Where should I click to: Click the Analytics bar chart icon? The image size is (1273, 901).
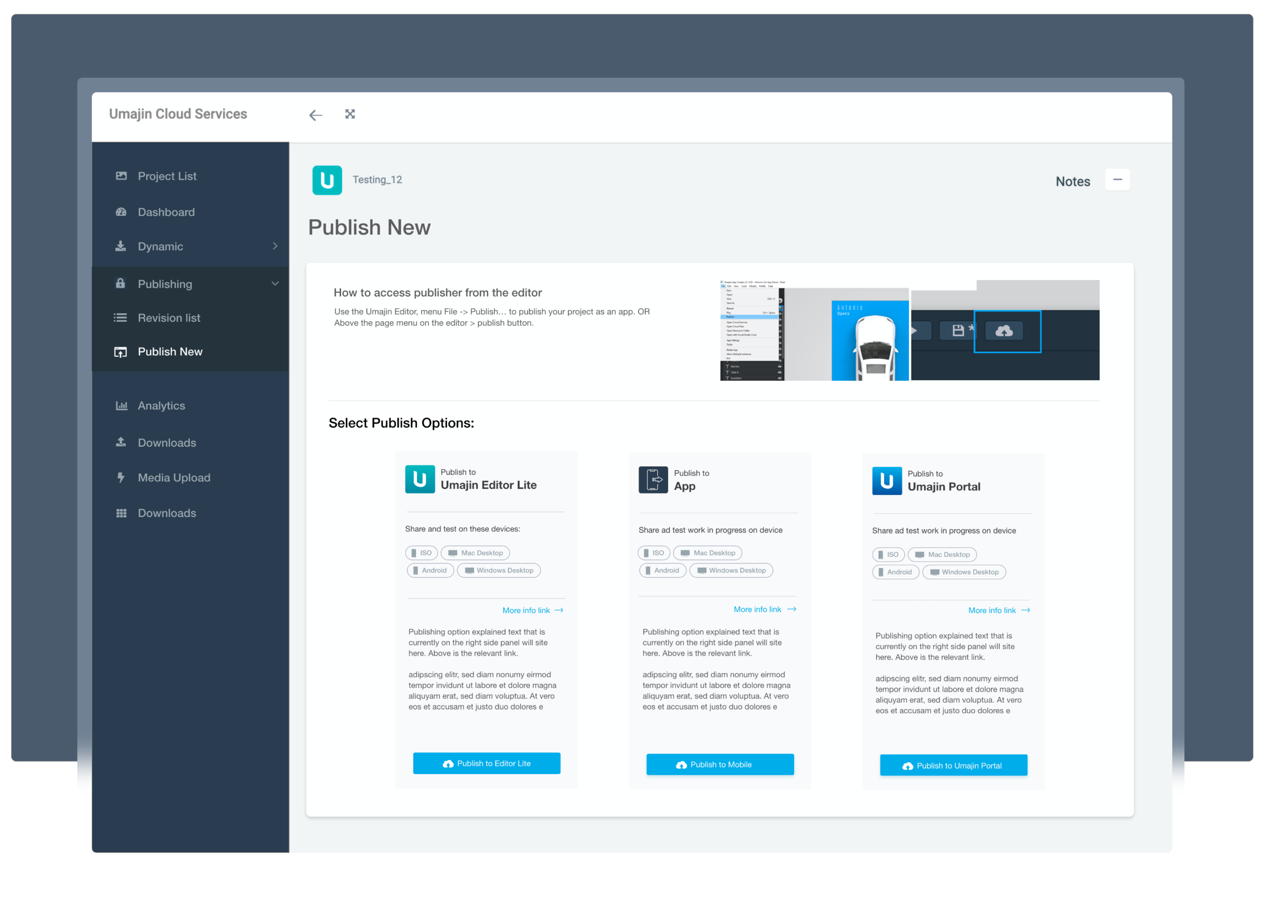point(121,406)
